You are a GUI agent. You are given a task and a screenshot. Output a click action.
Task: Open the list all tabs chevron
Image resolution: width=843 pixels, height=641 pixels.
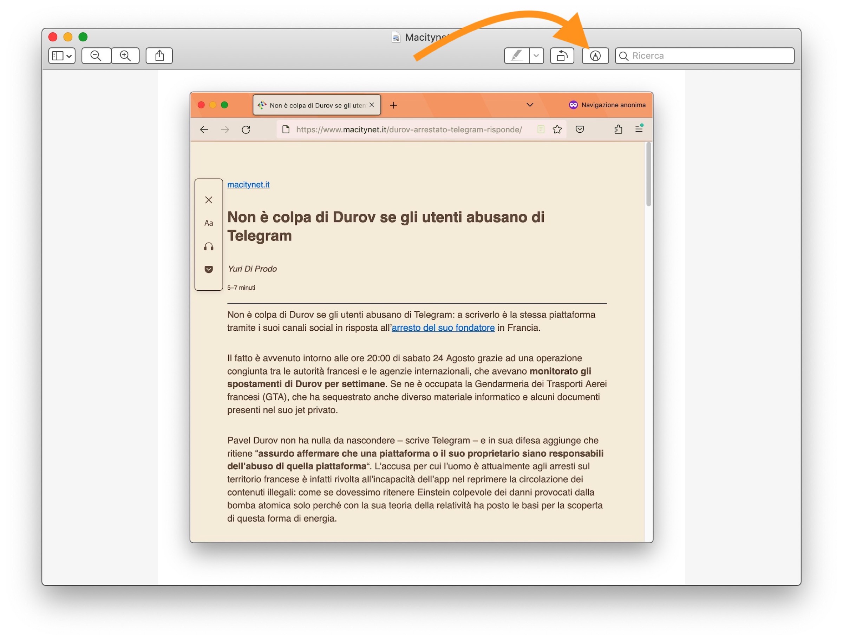coord(530,105)
